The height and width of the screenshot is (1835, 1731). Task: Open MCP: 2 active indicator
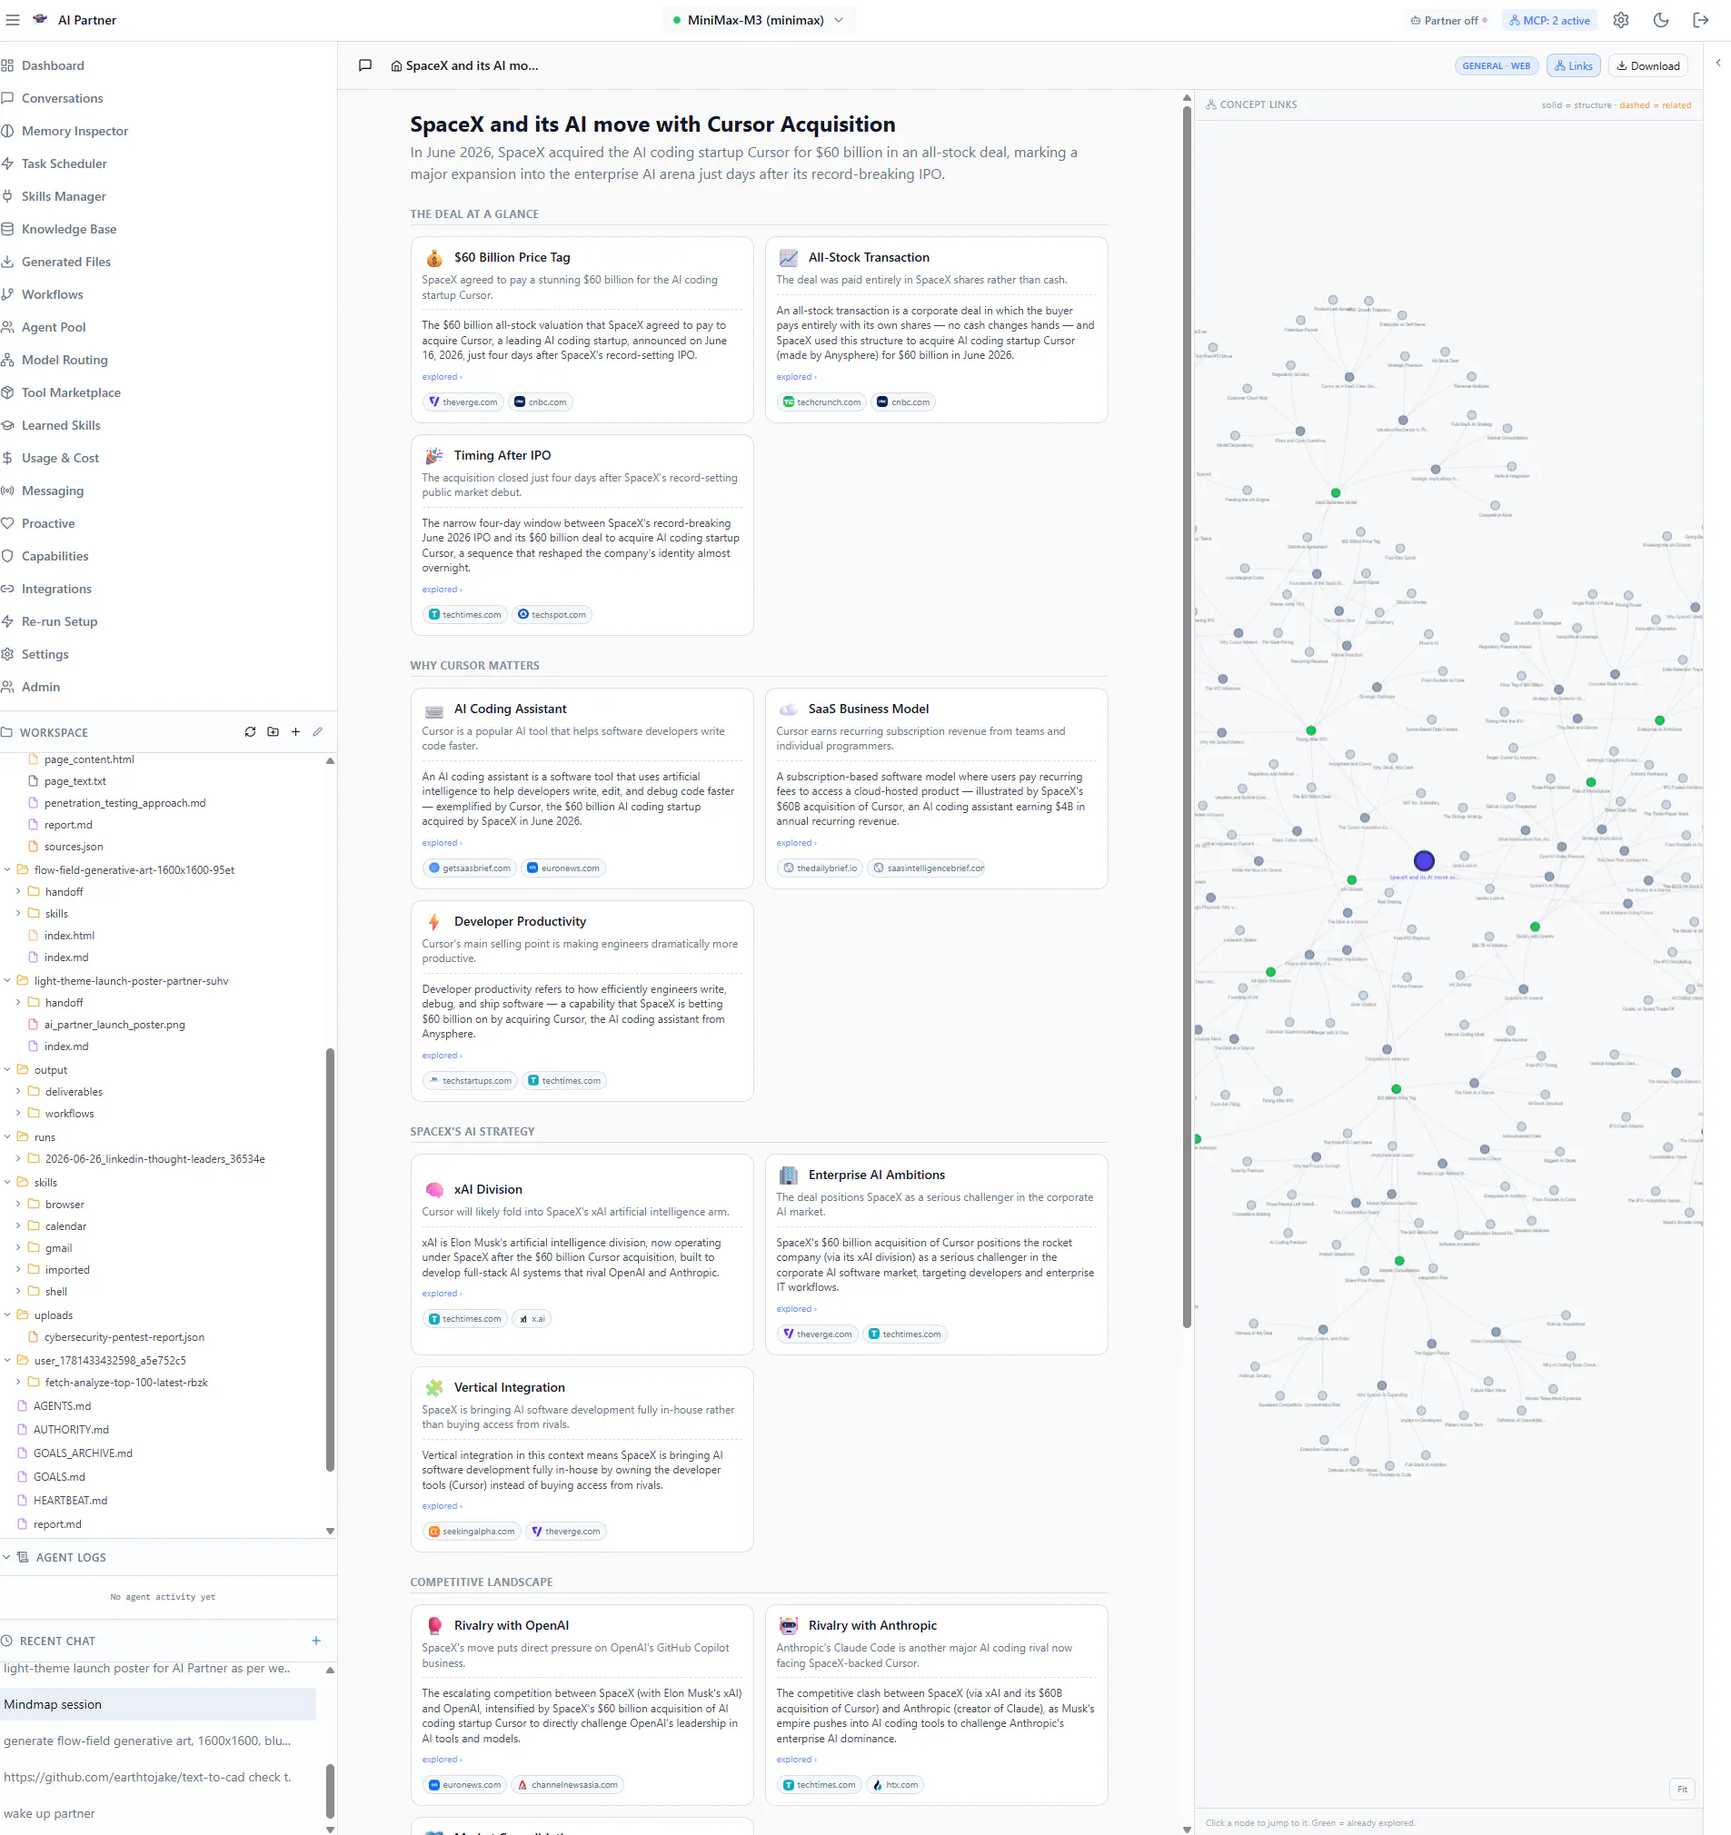click(x=1549, y=20)
